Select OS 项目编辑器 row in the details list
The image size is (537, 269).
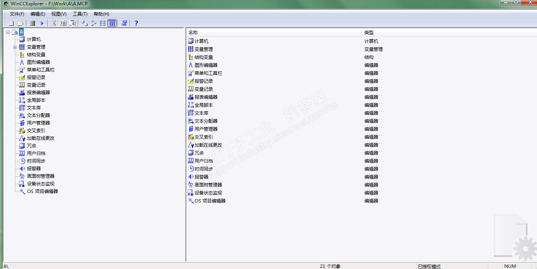(x=361, y=201)
